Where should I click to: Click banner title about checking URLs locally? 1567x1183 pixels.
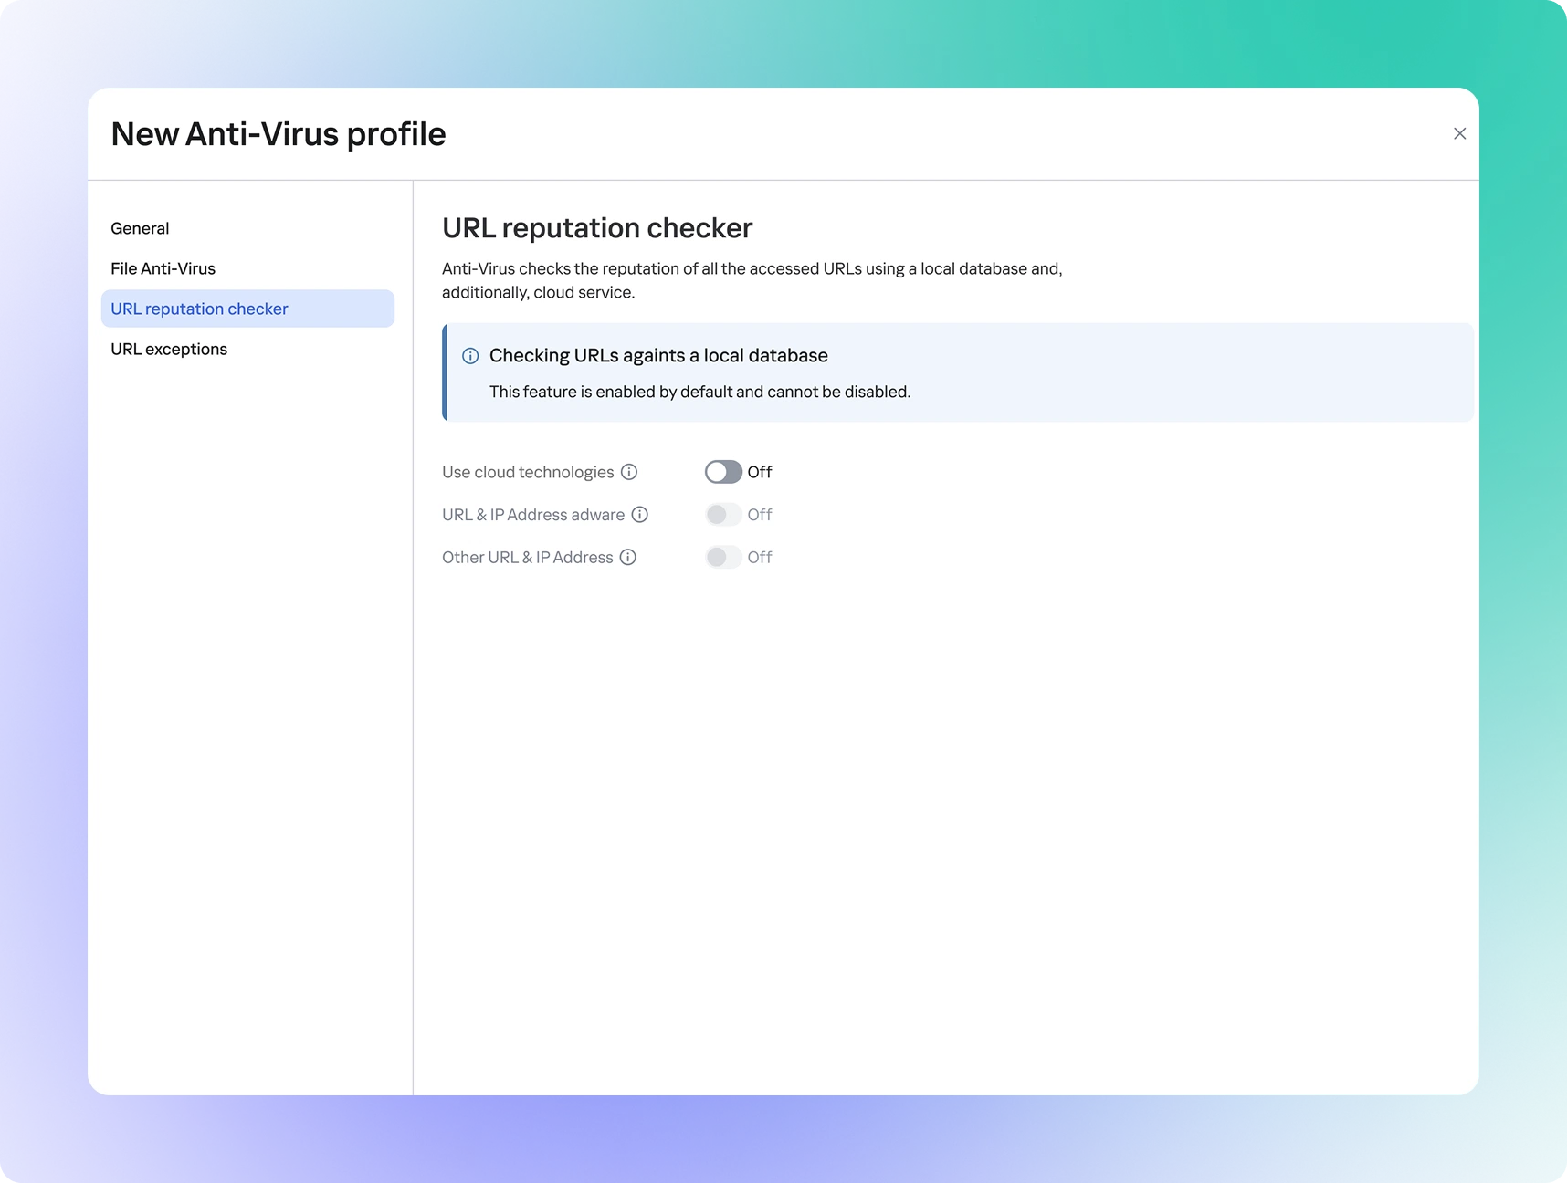click(658, 356)
